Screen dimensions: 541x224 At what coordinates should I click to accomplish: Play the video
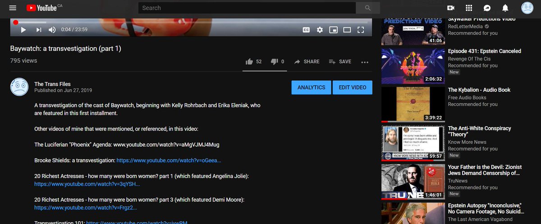pos(23,30)
